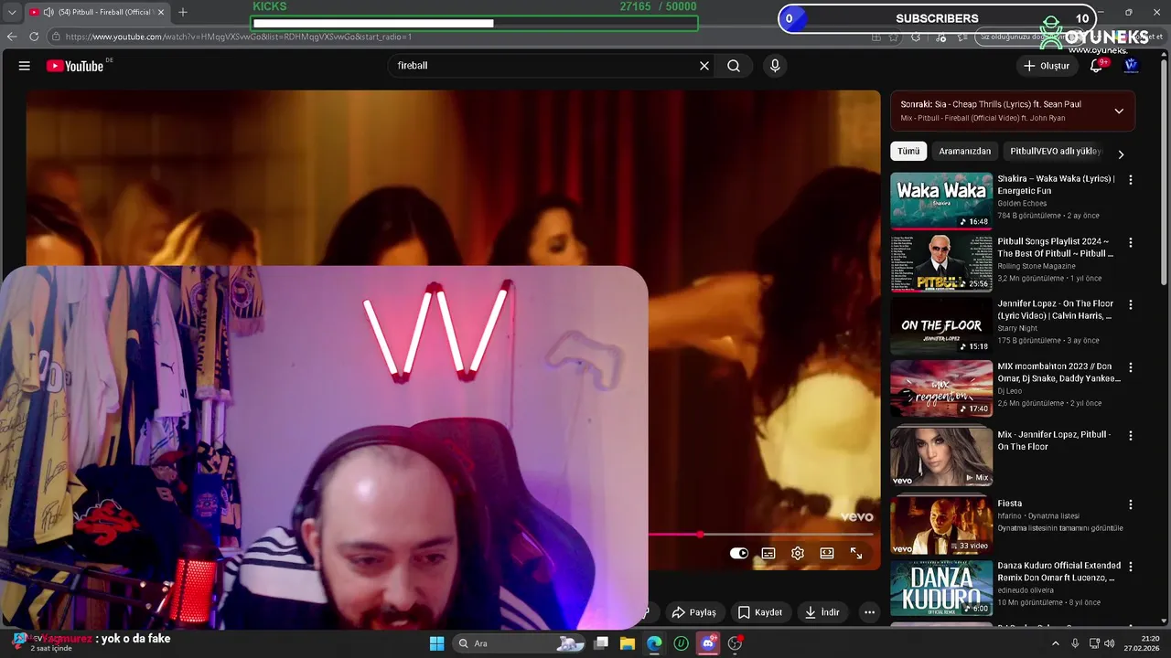The height and width of the screenshot is (658, 1171).
Task: Go back in the browser
Action: (x=12, y=37)
